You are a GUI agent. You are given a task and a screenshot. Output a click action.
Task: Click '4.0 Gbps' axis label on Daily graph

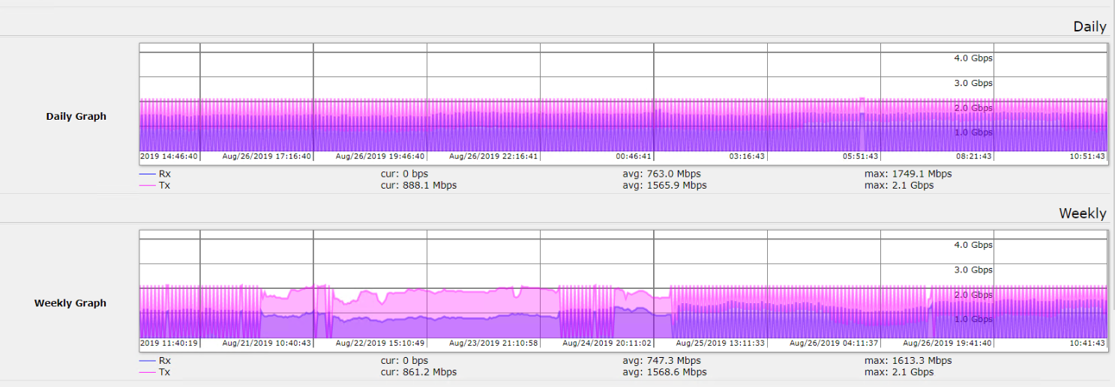click(973, 58)
